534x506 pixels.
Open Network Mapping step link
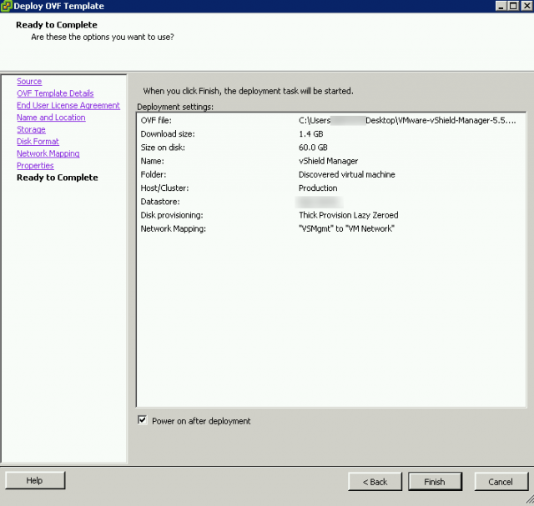click(x=48, y=153)
